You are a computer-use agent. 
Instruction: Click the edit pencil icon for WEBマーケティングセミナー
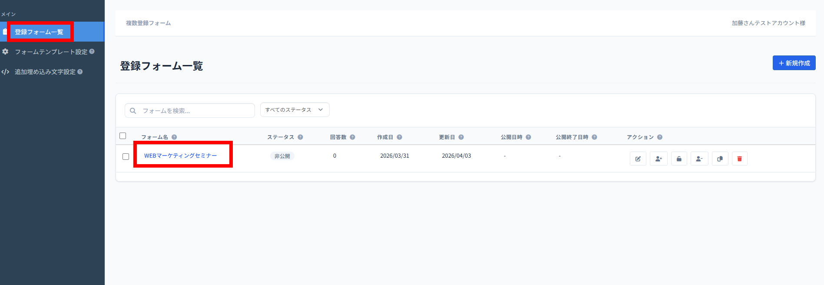[638, 159]
